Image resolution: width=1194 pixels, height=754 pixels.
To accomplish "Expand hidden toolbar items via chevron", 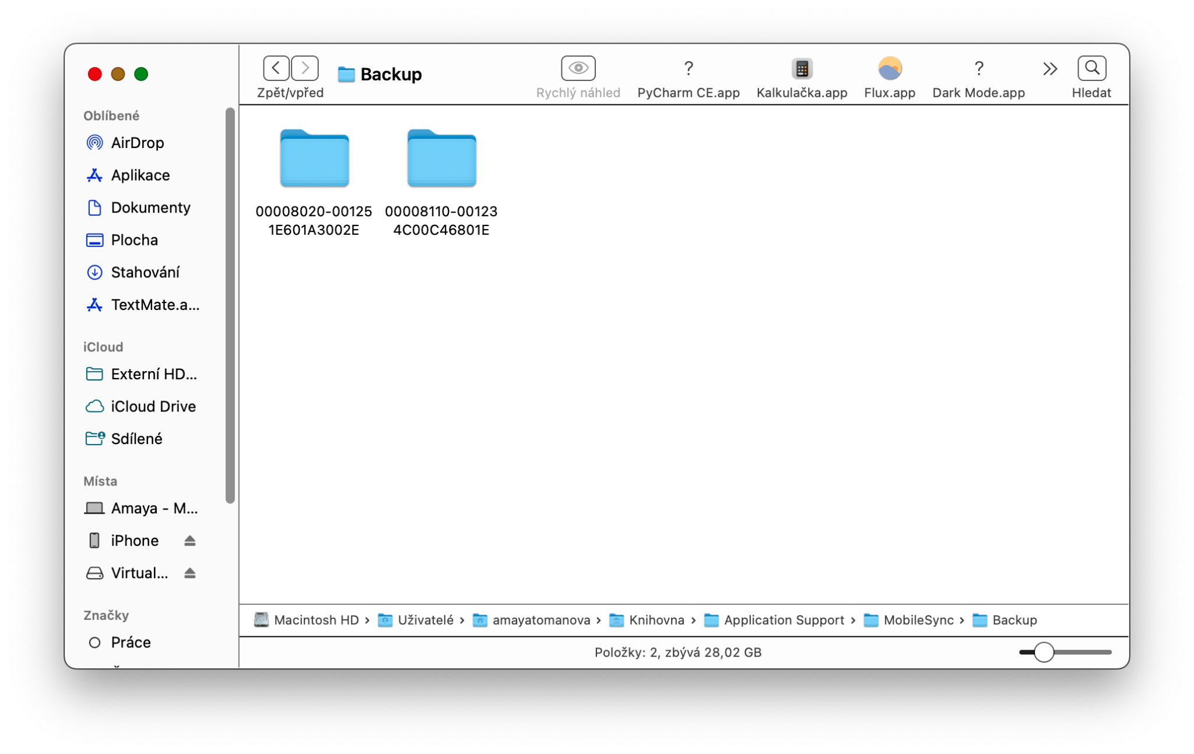I will (1049, 69).
